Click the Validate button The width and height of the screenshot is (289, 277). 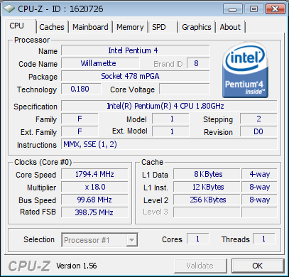pos(200,266)
